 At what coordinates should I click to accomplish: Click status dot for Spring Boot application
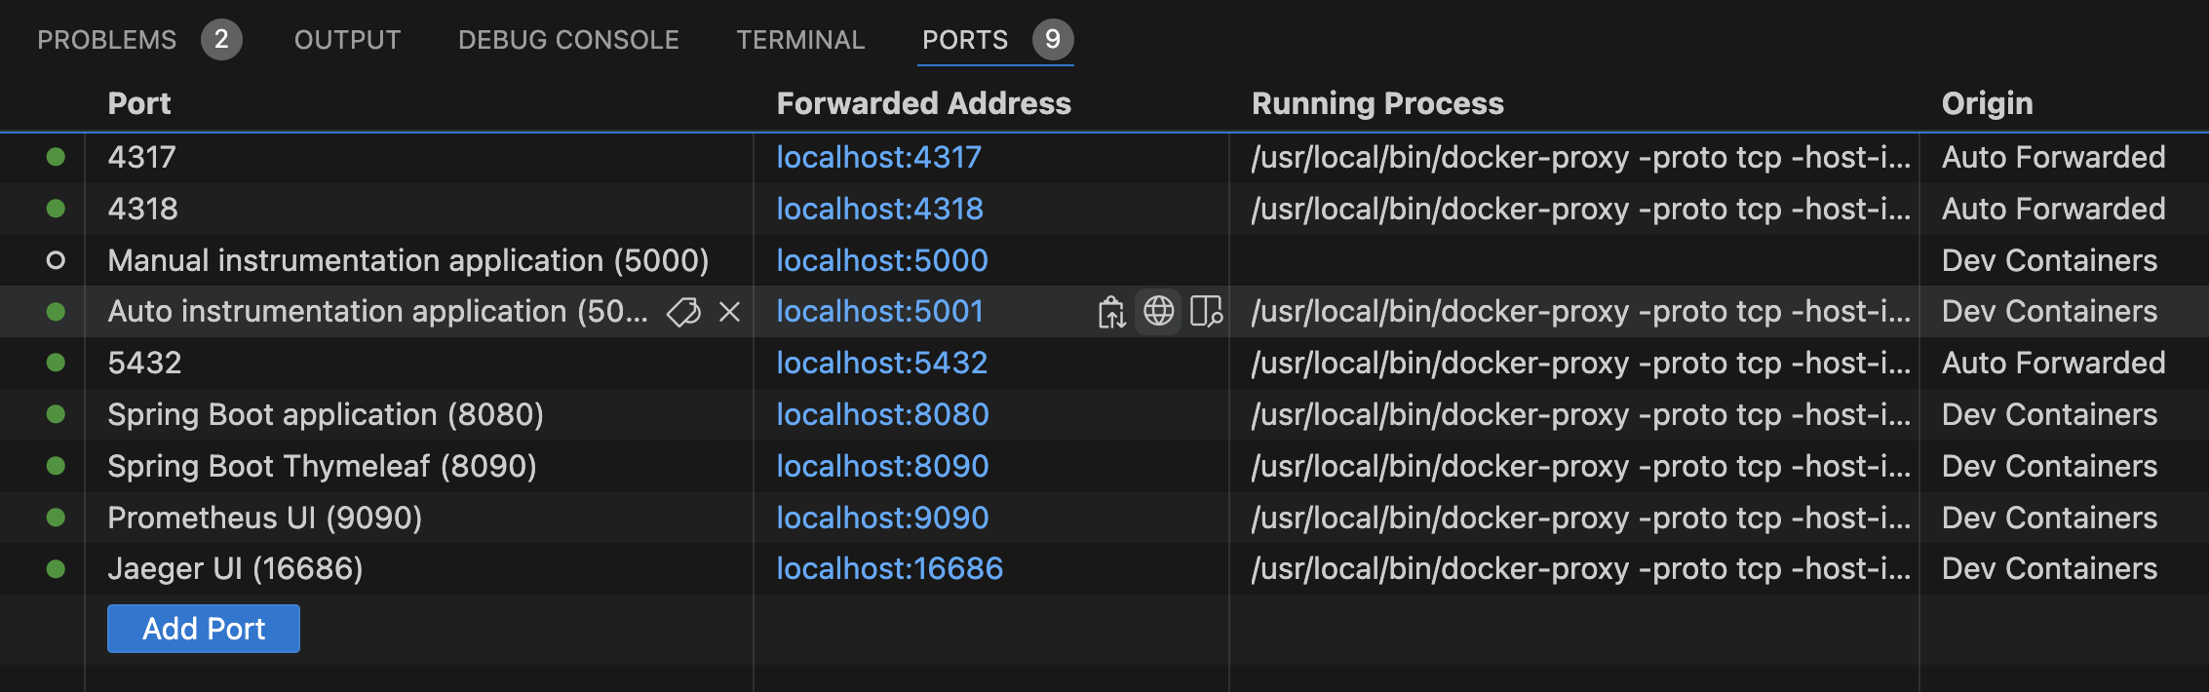pyautogui.click(x=56, y=414)
